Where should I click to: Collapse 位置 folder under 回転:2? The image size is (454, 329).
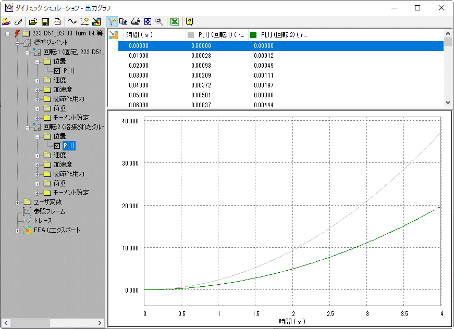(37, 137)
